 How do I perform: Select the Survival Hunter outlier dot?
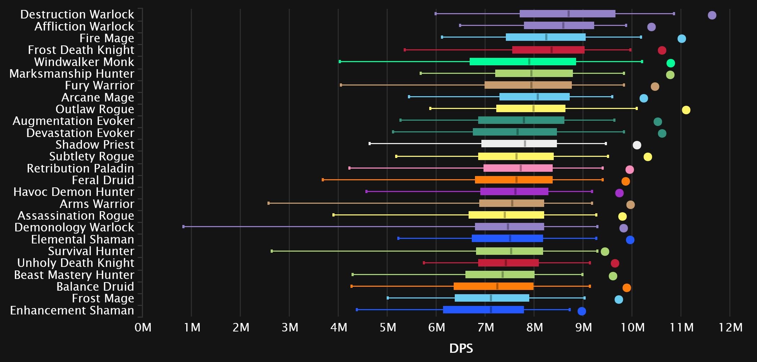pos(604,252)
